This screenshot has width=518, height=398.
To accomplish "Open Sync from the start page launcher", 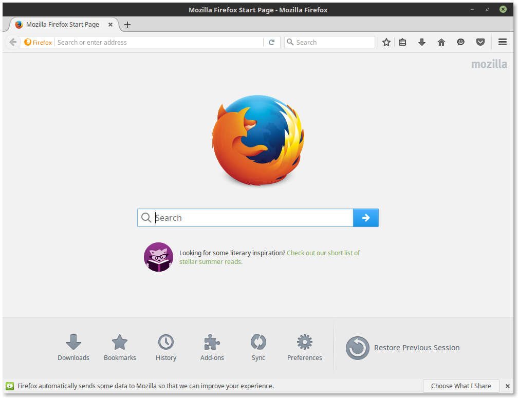I will tap(258, 348).
